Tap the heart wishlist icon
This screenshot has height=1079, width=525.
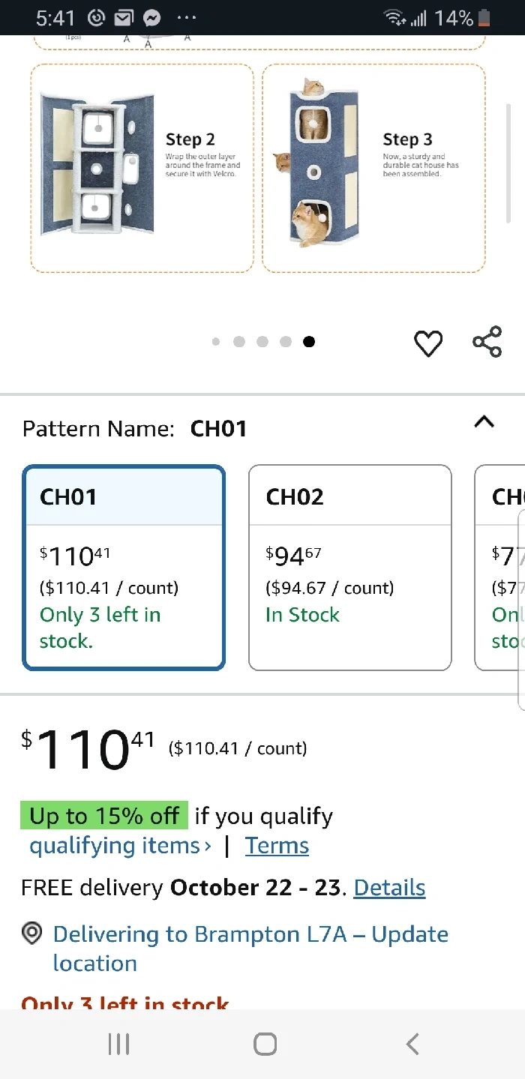[428, 344]
